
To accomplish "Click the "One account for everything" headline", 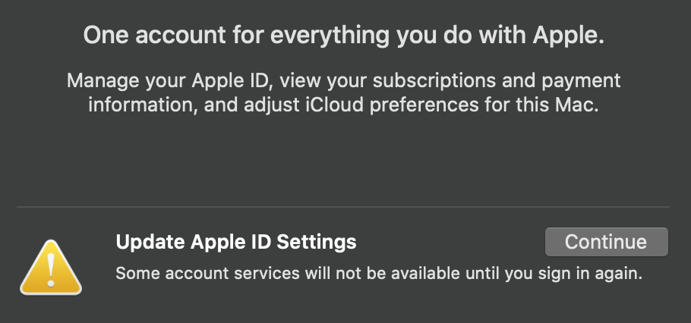I will (x=343, y=35).
